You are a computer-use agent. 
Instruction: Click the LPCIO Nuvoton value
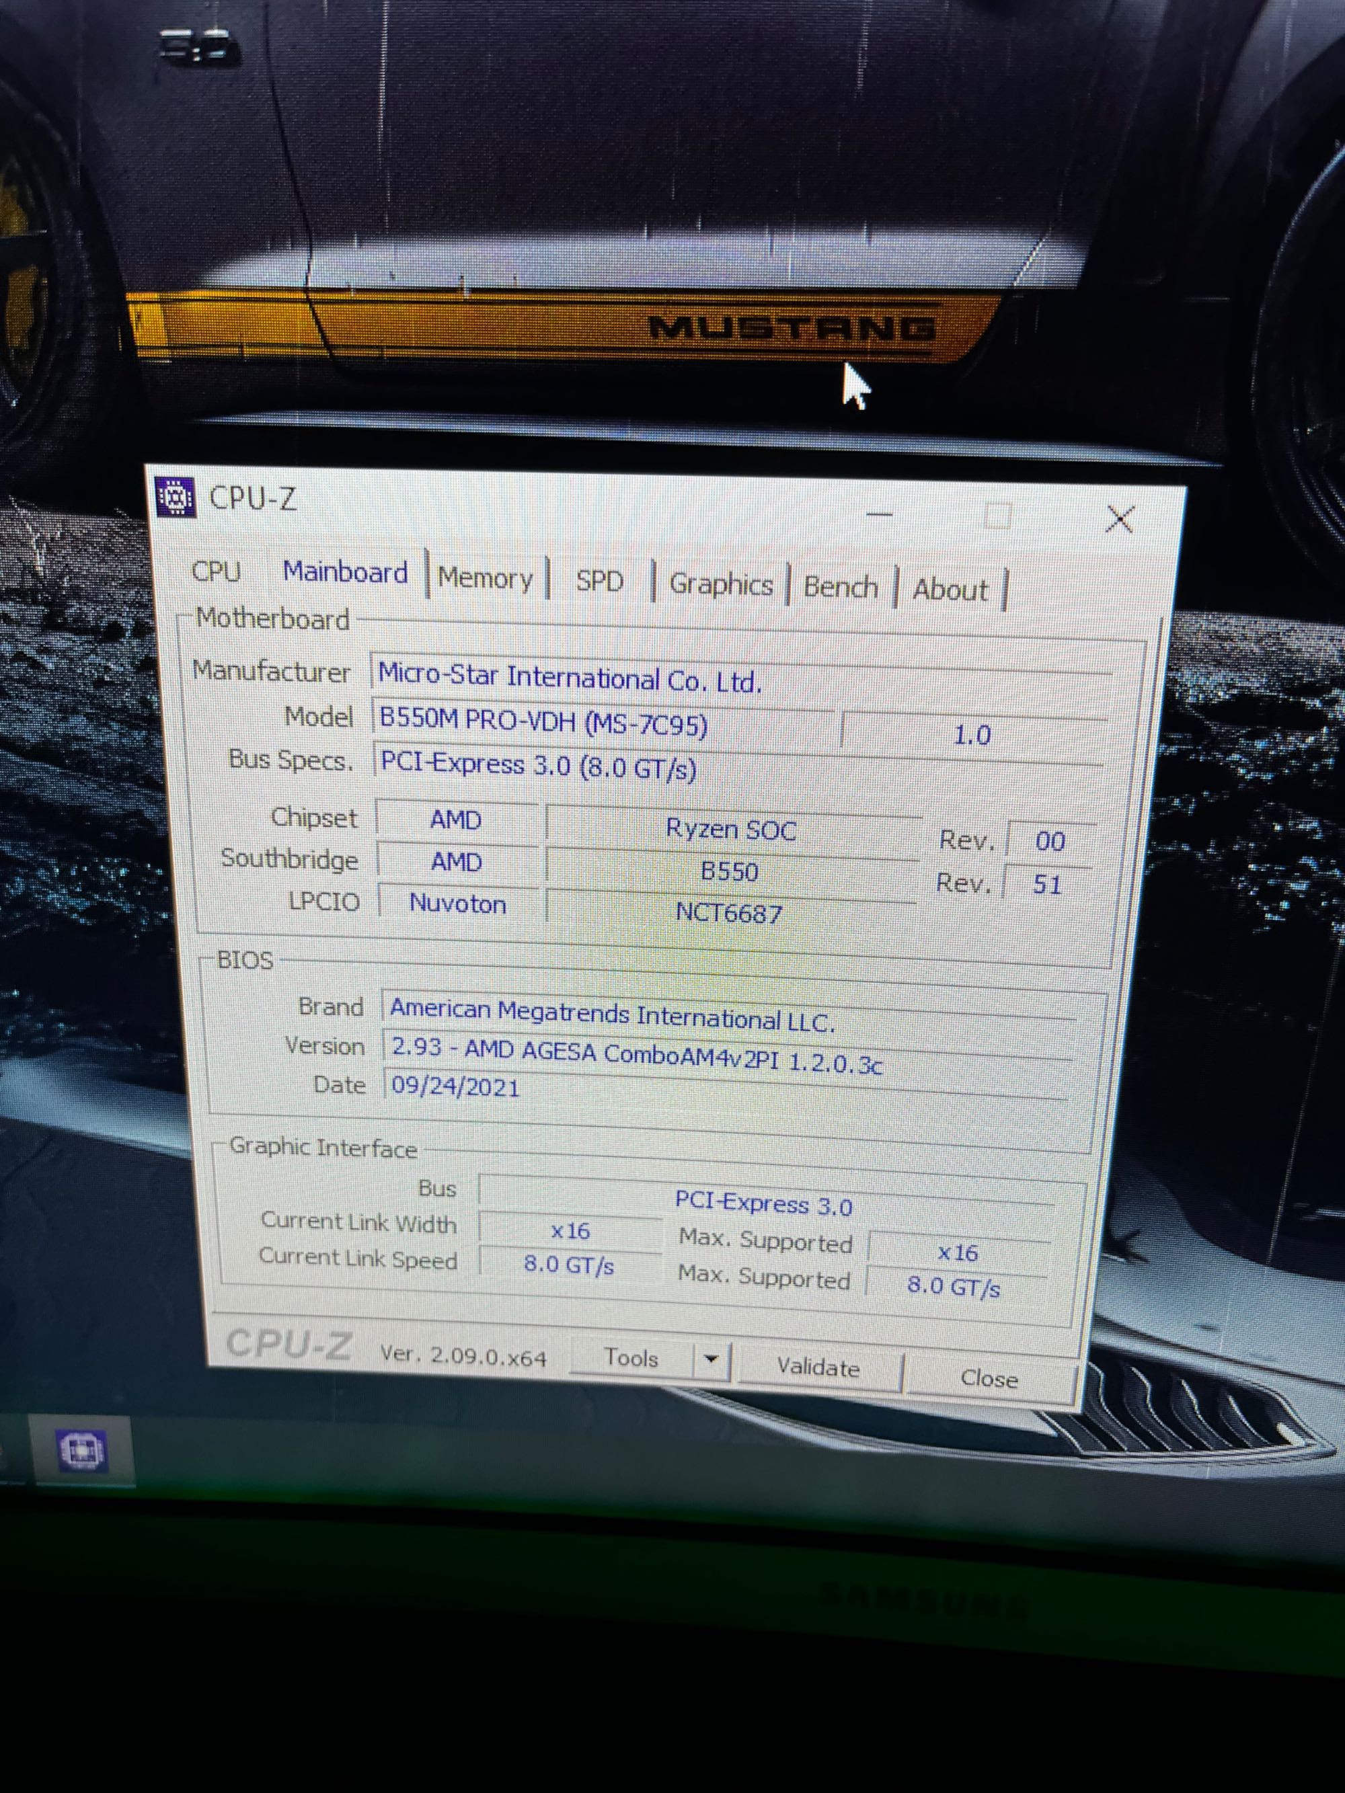(x=458, y=903)
